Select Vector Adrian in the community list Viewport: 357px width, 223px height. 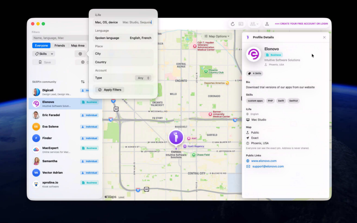tap(66, 173)
